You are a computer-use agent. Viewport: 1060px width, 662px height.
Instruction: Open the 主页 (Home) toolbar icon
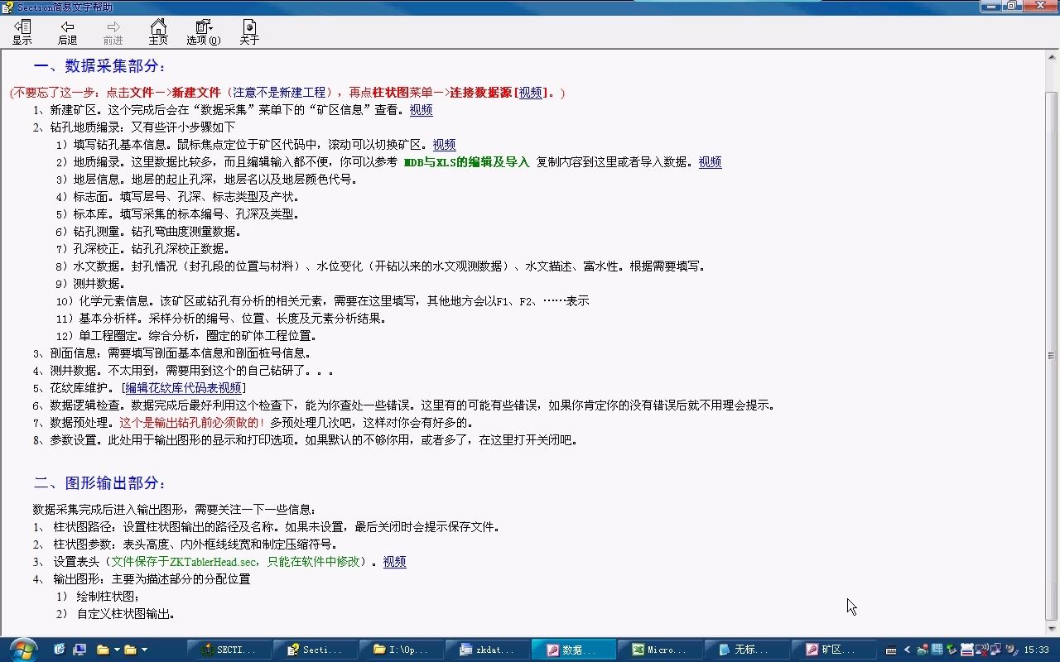point(158,32)
